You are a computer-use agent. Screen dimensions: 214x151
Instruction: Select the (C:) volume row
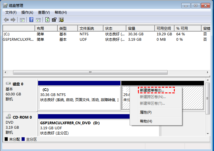click(x=106, y=34)
